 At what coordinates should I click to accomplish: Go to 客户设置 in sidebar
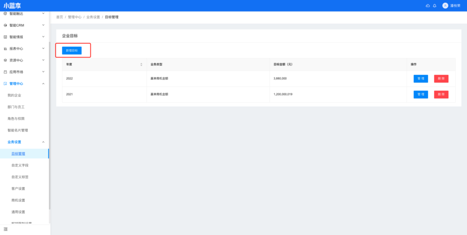18,189
